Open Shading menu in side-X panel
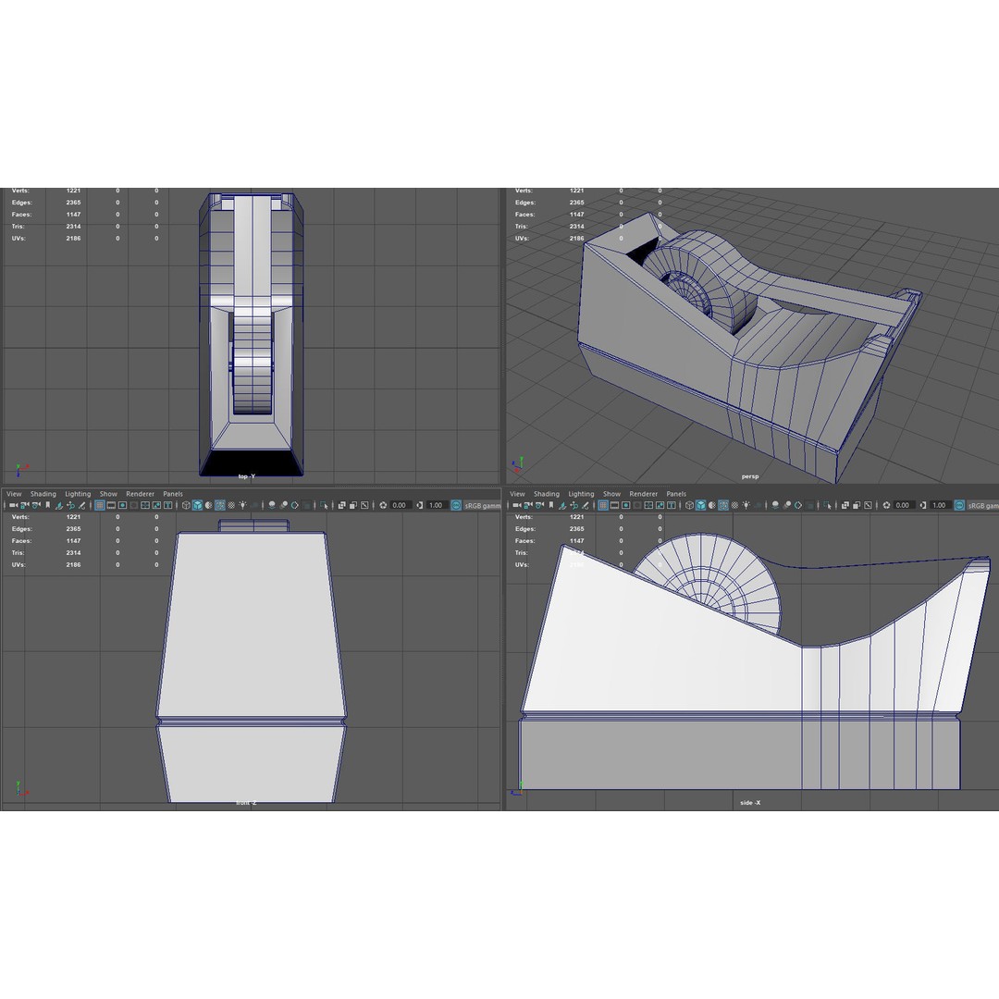Image resolution: width=999 pixels, height=999 pixels. [546, 494]
